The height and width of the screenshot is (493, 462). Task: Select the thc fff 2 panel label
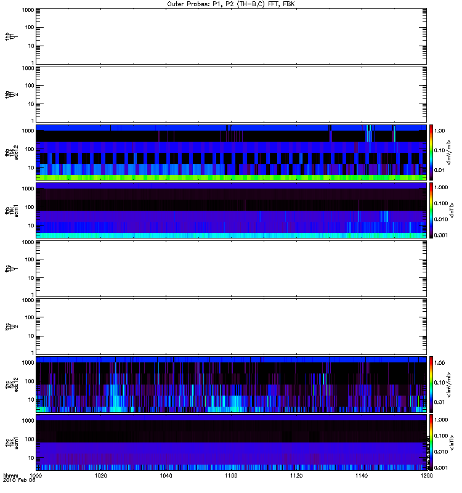[11, 327]
